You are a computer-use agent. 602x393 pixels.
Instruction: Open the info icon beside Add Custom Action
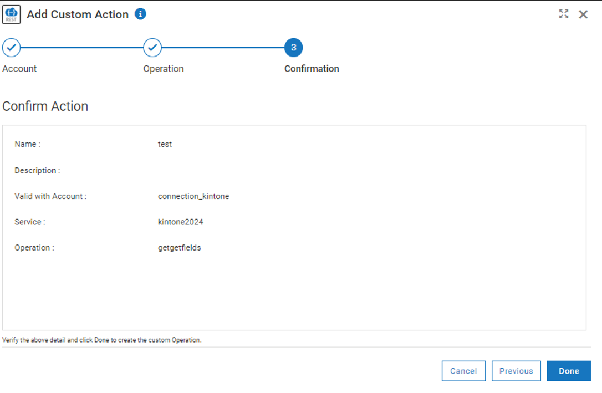click(x=140, y=14)
